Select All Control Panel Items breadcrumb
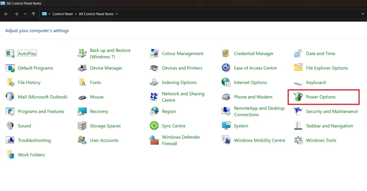Screen dimensions: 367x191 click(96, 14)
